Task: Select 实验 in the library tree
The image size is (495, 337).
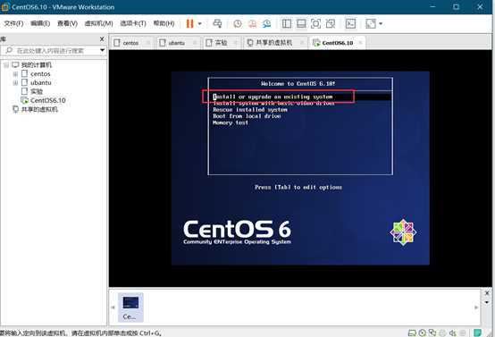Action: point(37,91)
